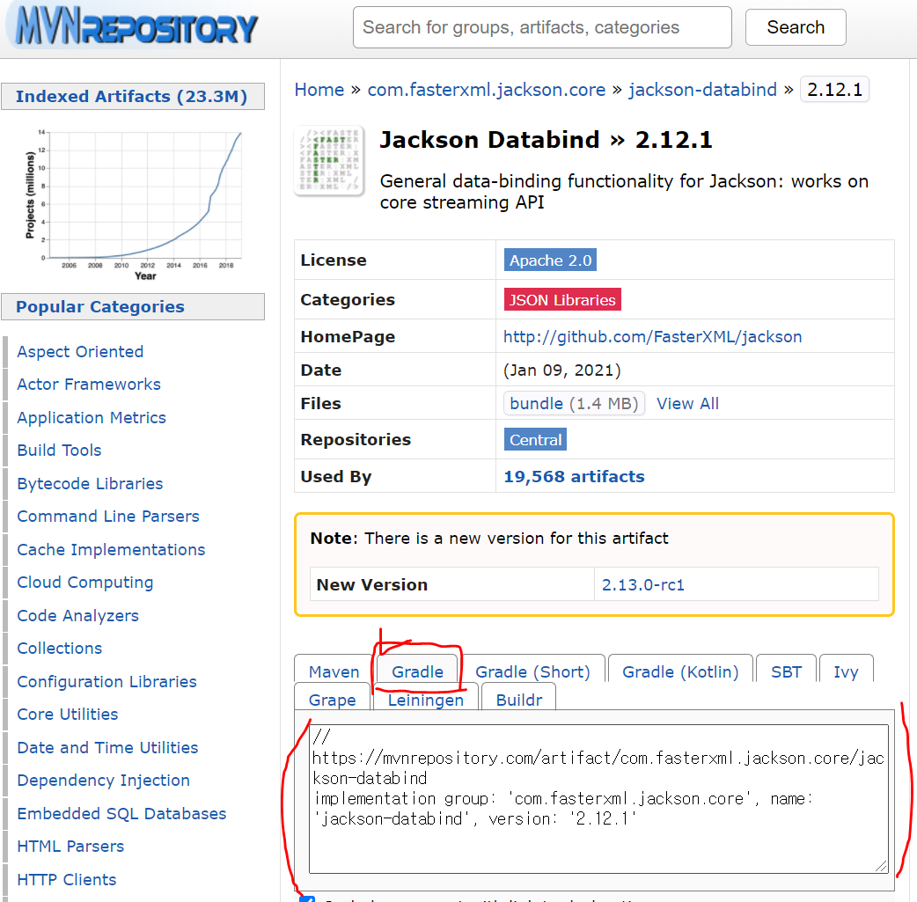This screenshot has width=917, height=902.
Task: Open com.fasterxml.jackson.core breadcrumb link
Action: click(486, 90)
